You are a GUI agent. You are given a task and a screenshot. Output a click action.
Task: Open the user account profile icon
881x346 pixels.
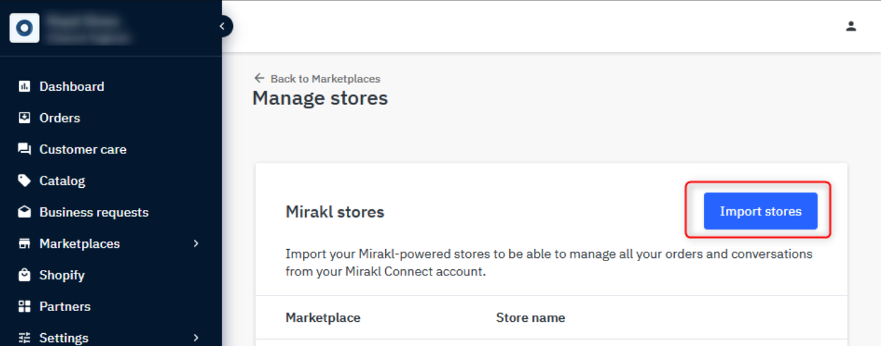point(851,26)
